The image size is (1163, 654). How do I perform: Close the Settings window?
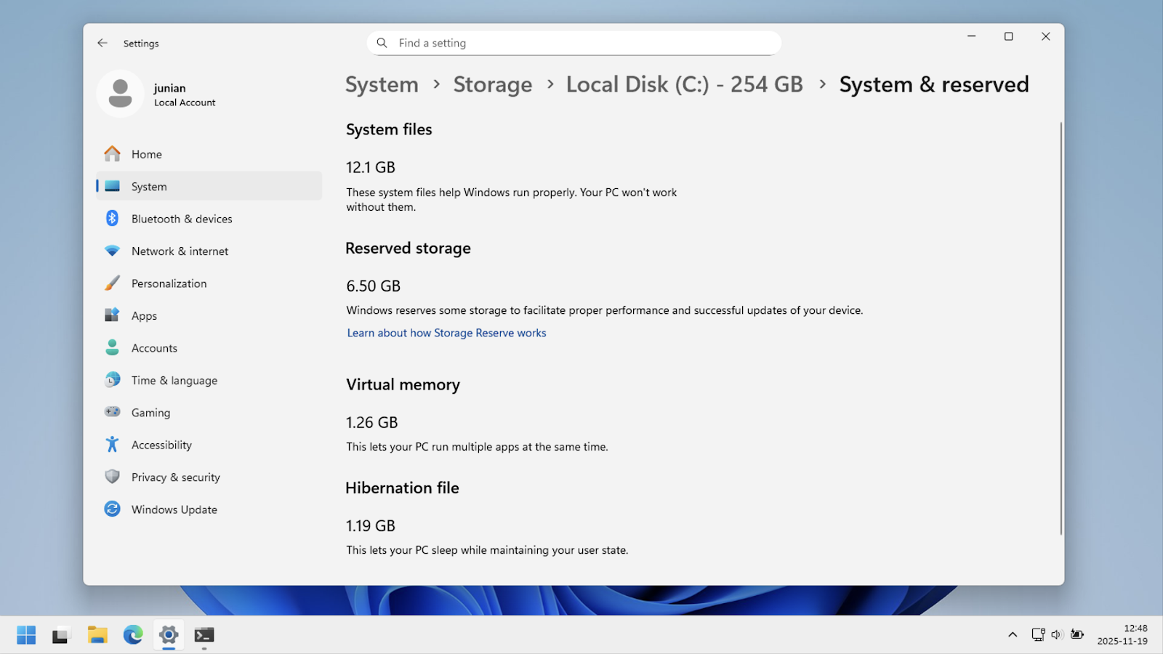click(1045, 36)
